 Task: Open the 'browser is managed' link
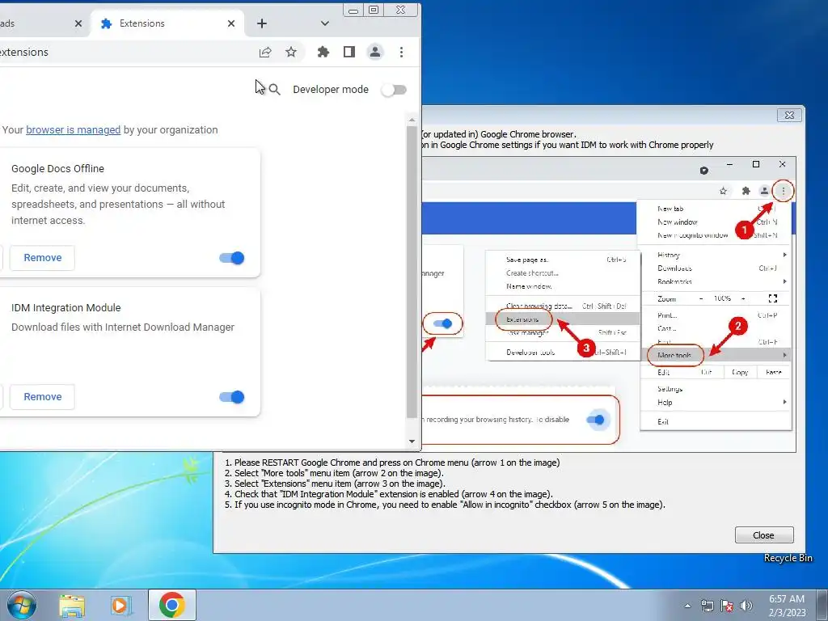click(x=74, y=130)
